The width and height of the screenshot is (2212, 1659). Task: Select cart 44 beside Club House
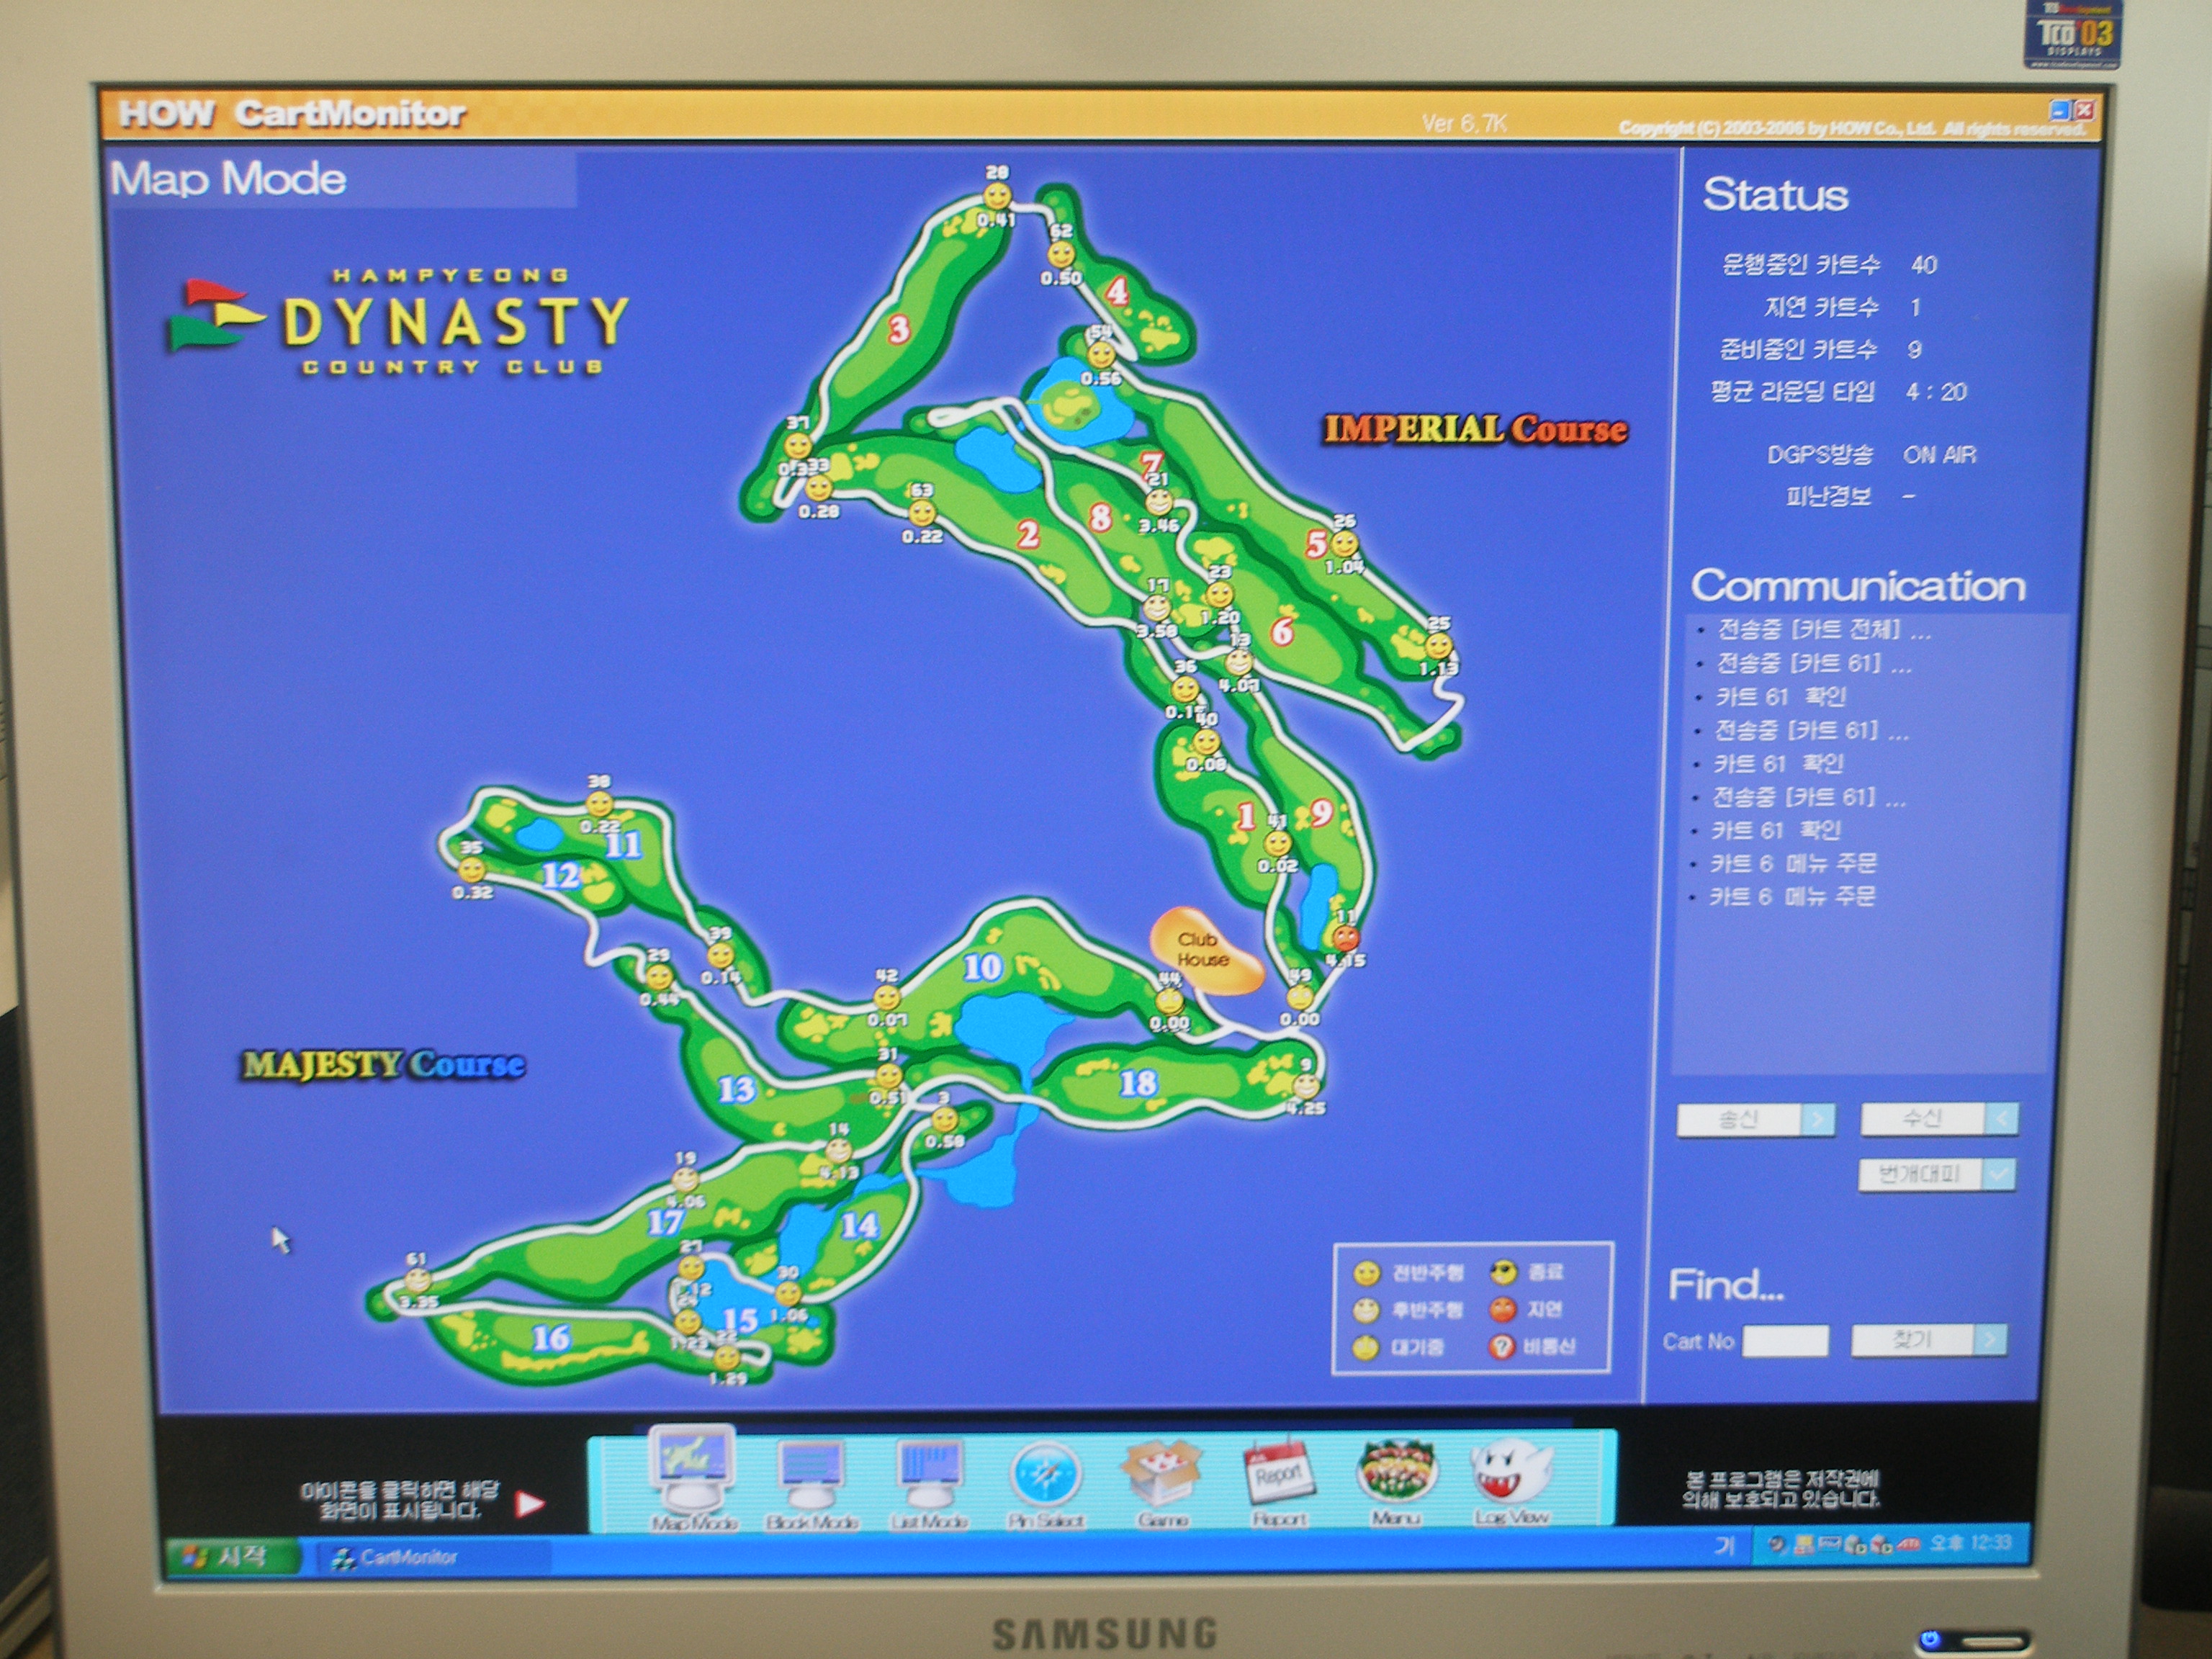tap(1169, 1000)
